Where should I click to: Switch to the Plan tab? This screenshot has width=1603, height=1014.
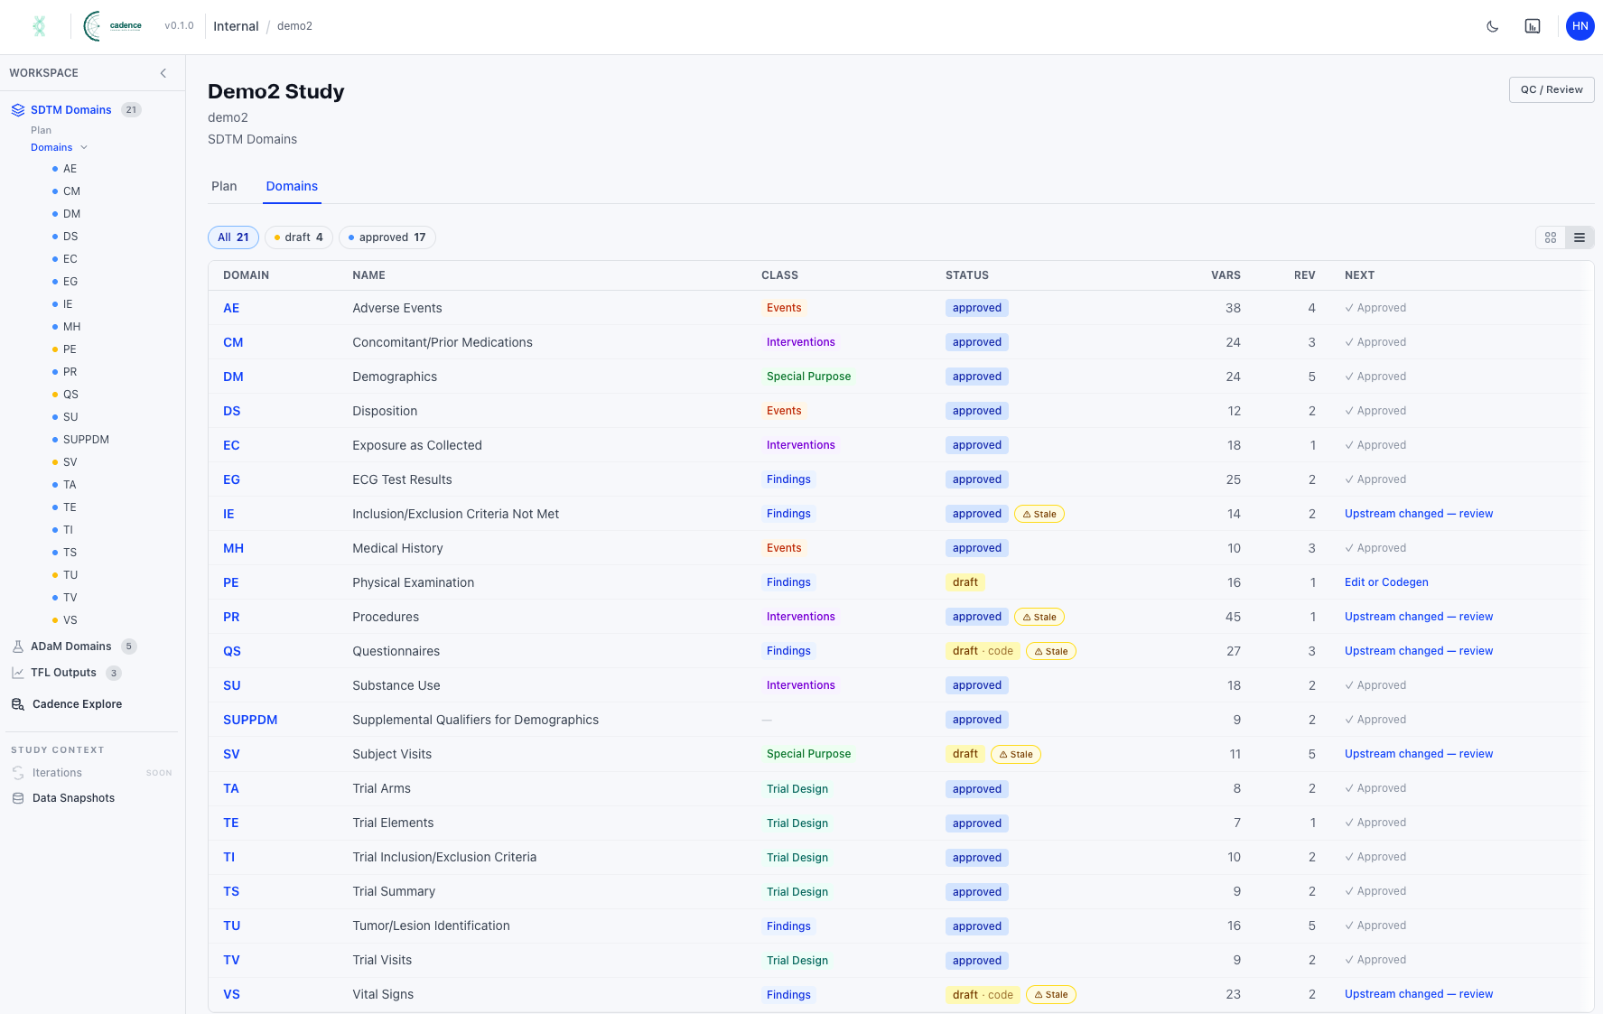pyautogui.click(x=224, y=186)
